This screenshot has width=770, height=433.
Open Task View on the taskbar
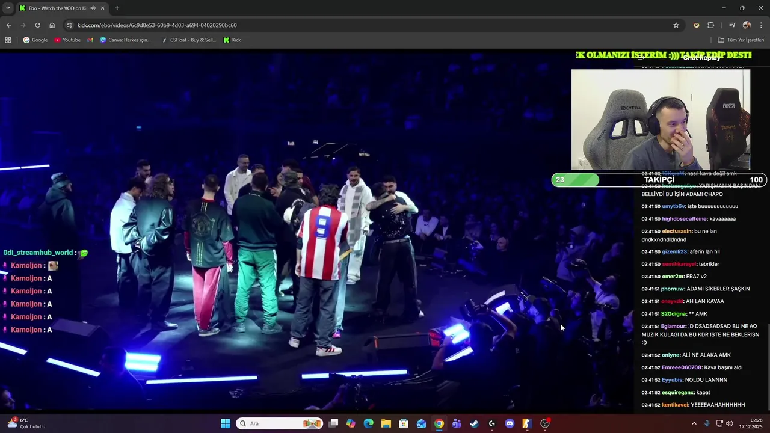tap(333, 423)
